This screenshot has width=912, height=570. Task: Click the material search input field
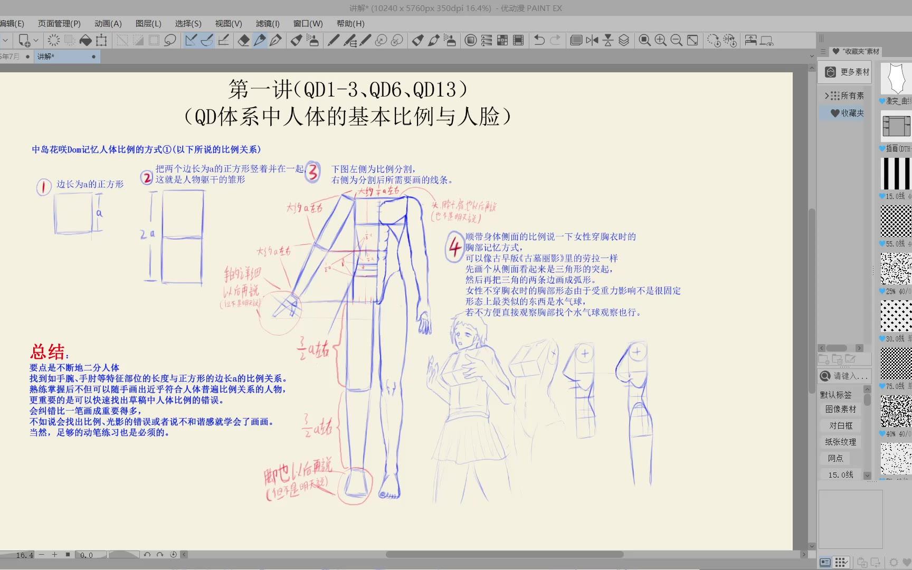click(x=850, y=376)
